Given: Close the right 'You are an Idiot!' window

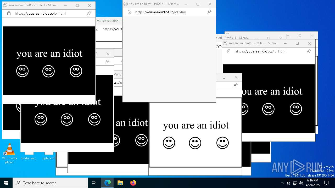Looking at the screenshot, I should (x=309, y=43).
